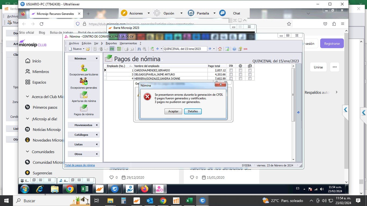Sort by the Empleado (No.) column header
This screenshot has height=206, width=367.
click(x=120, y=66)
